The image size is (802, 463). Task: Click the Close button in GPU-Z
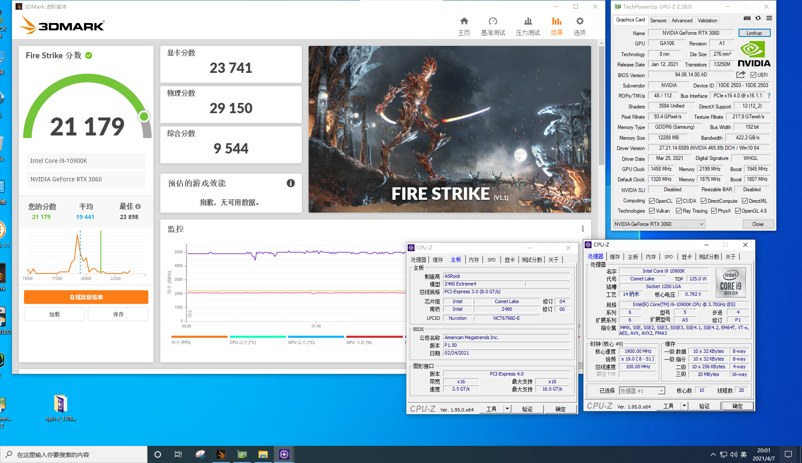(x=757, y=224)
